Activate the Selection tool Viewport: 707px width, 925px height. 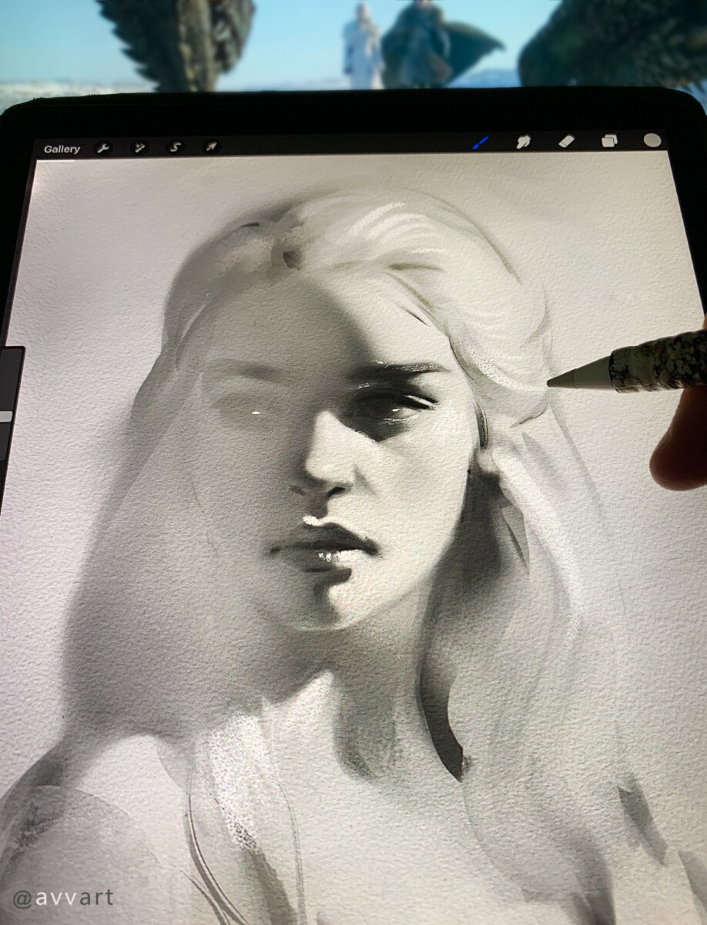[175, 146]
